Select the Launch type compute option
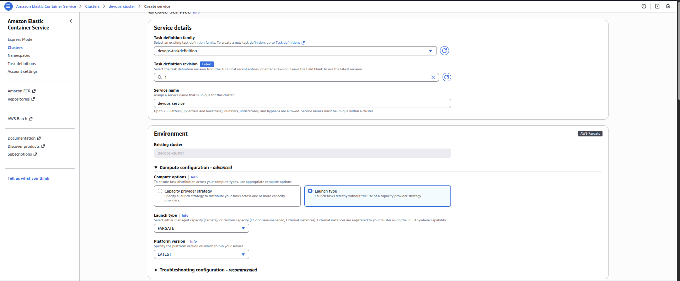The image size is (680, 281). (378, 196)
